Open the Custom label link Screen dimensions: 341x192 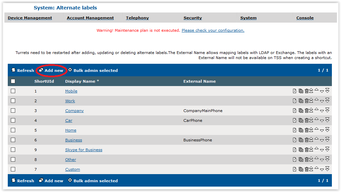pos(72,169)
